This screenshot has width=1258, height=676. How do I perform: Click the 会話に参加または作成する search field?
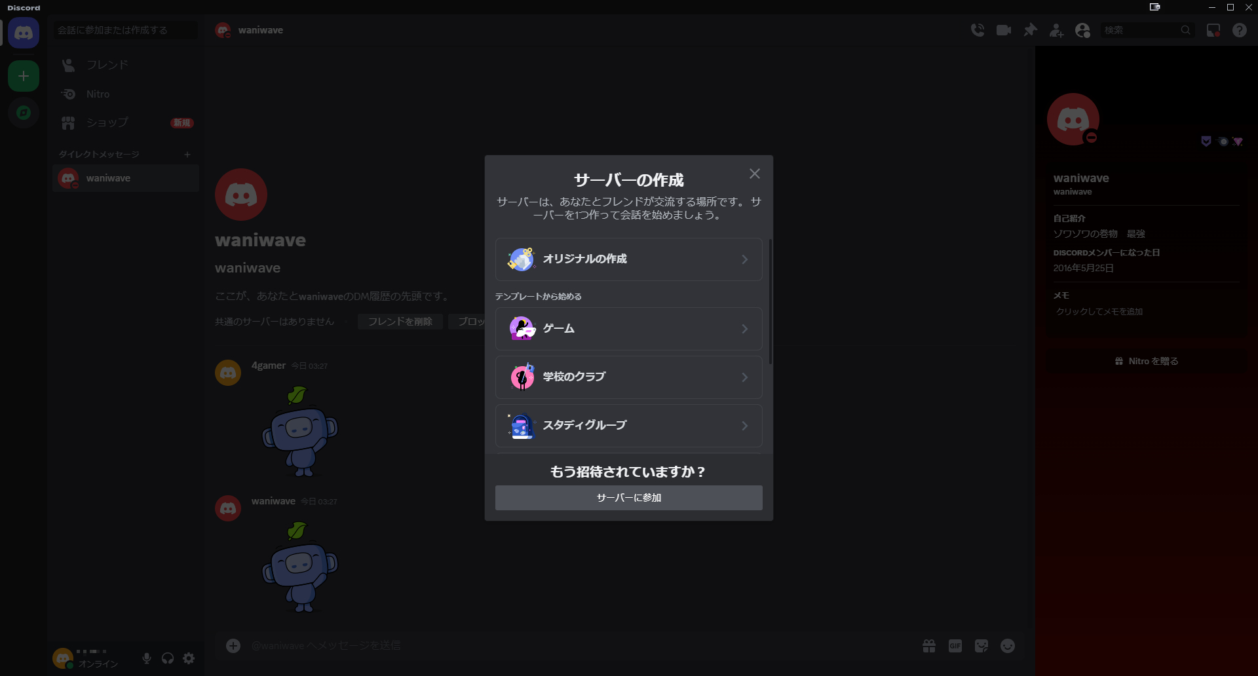(x=126, y=30)
